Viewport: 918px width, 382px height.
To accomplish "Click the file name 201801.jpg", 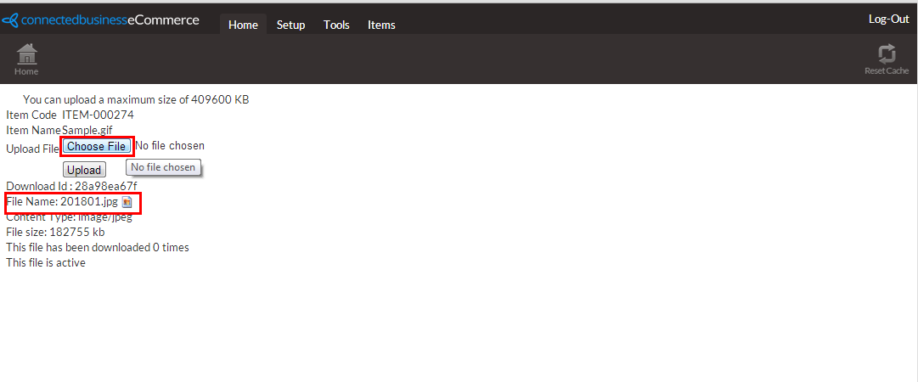I will [89, 202].
